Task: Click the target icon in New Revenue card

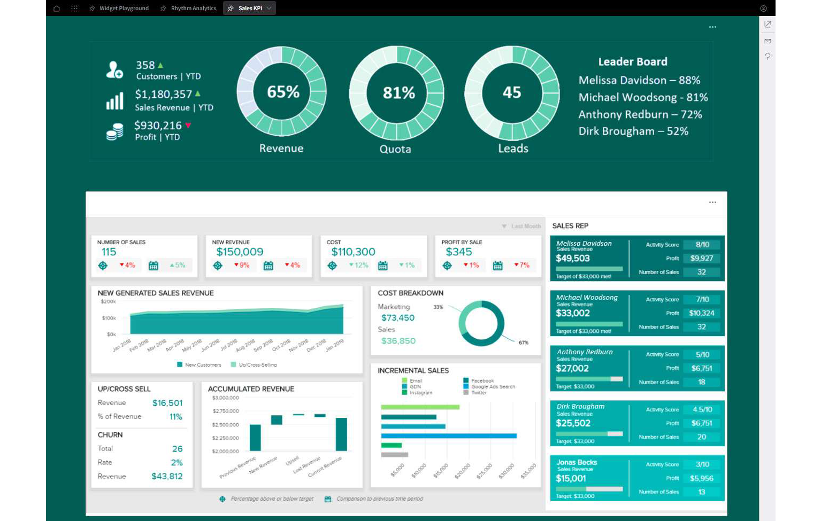Action: coord(218,266)
